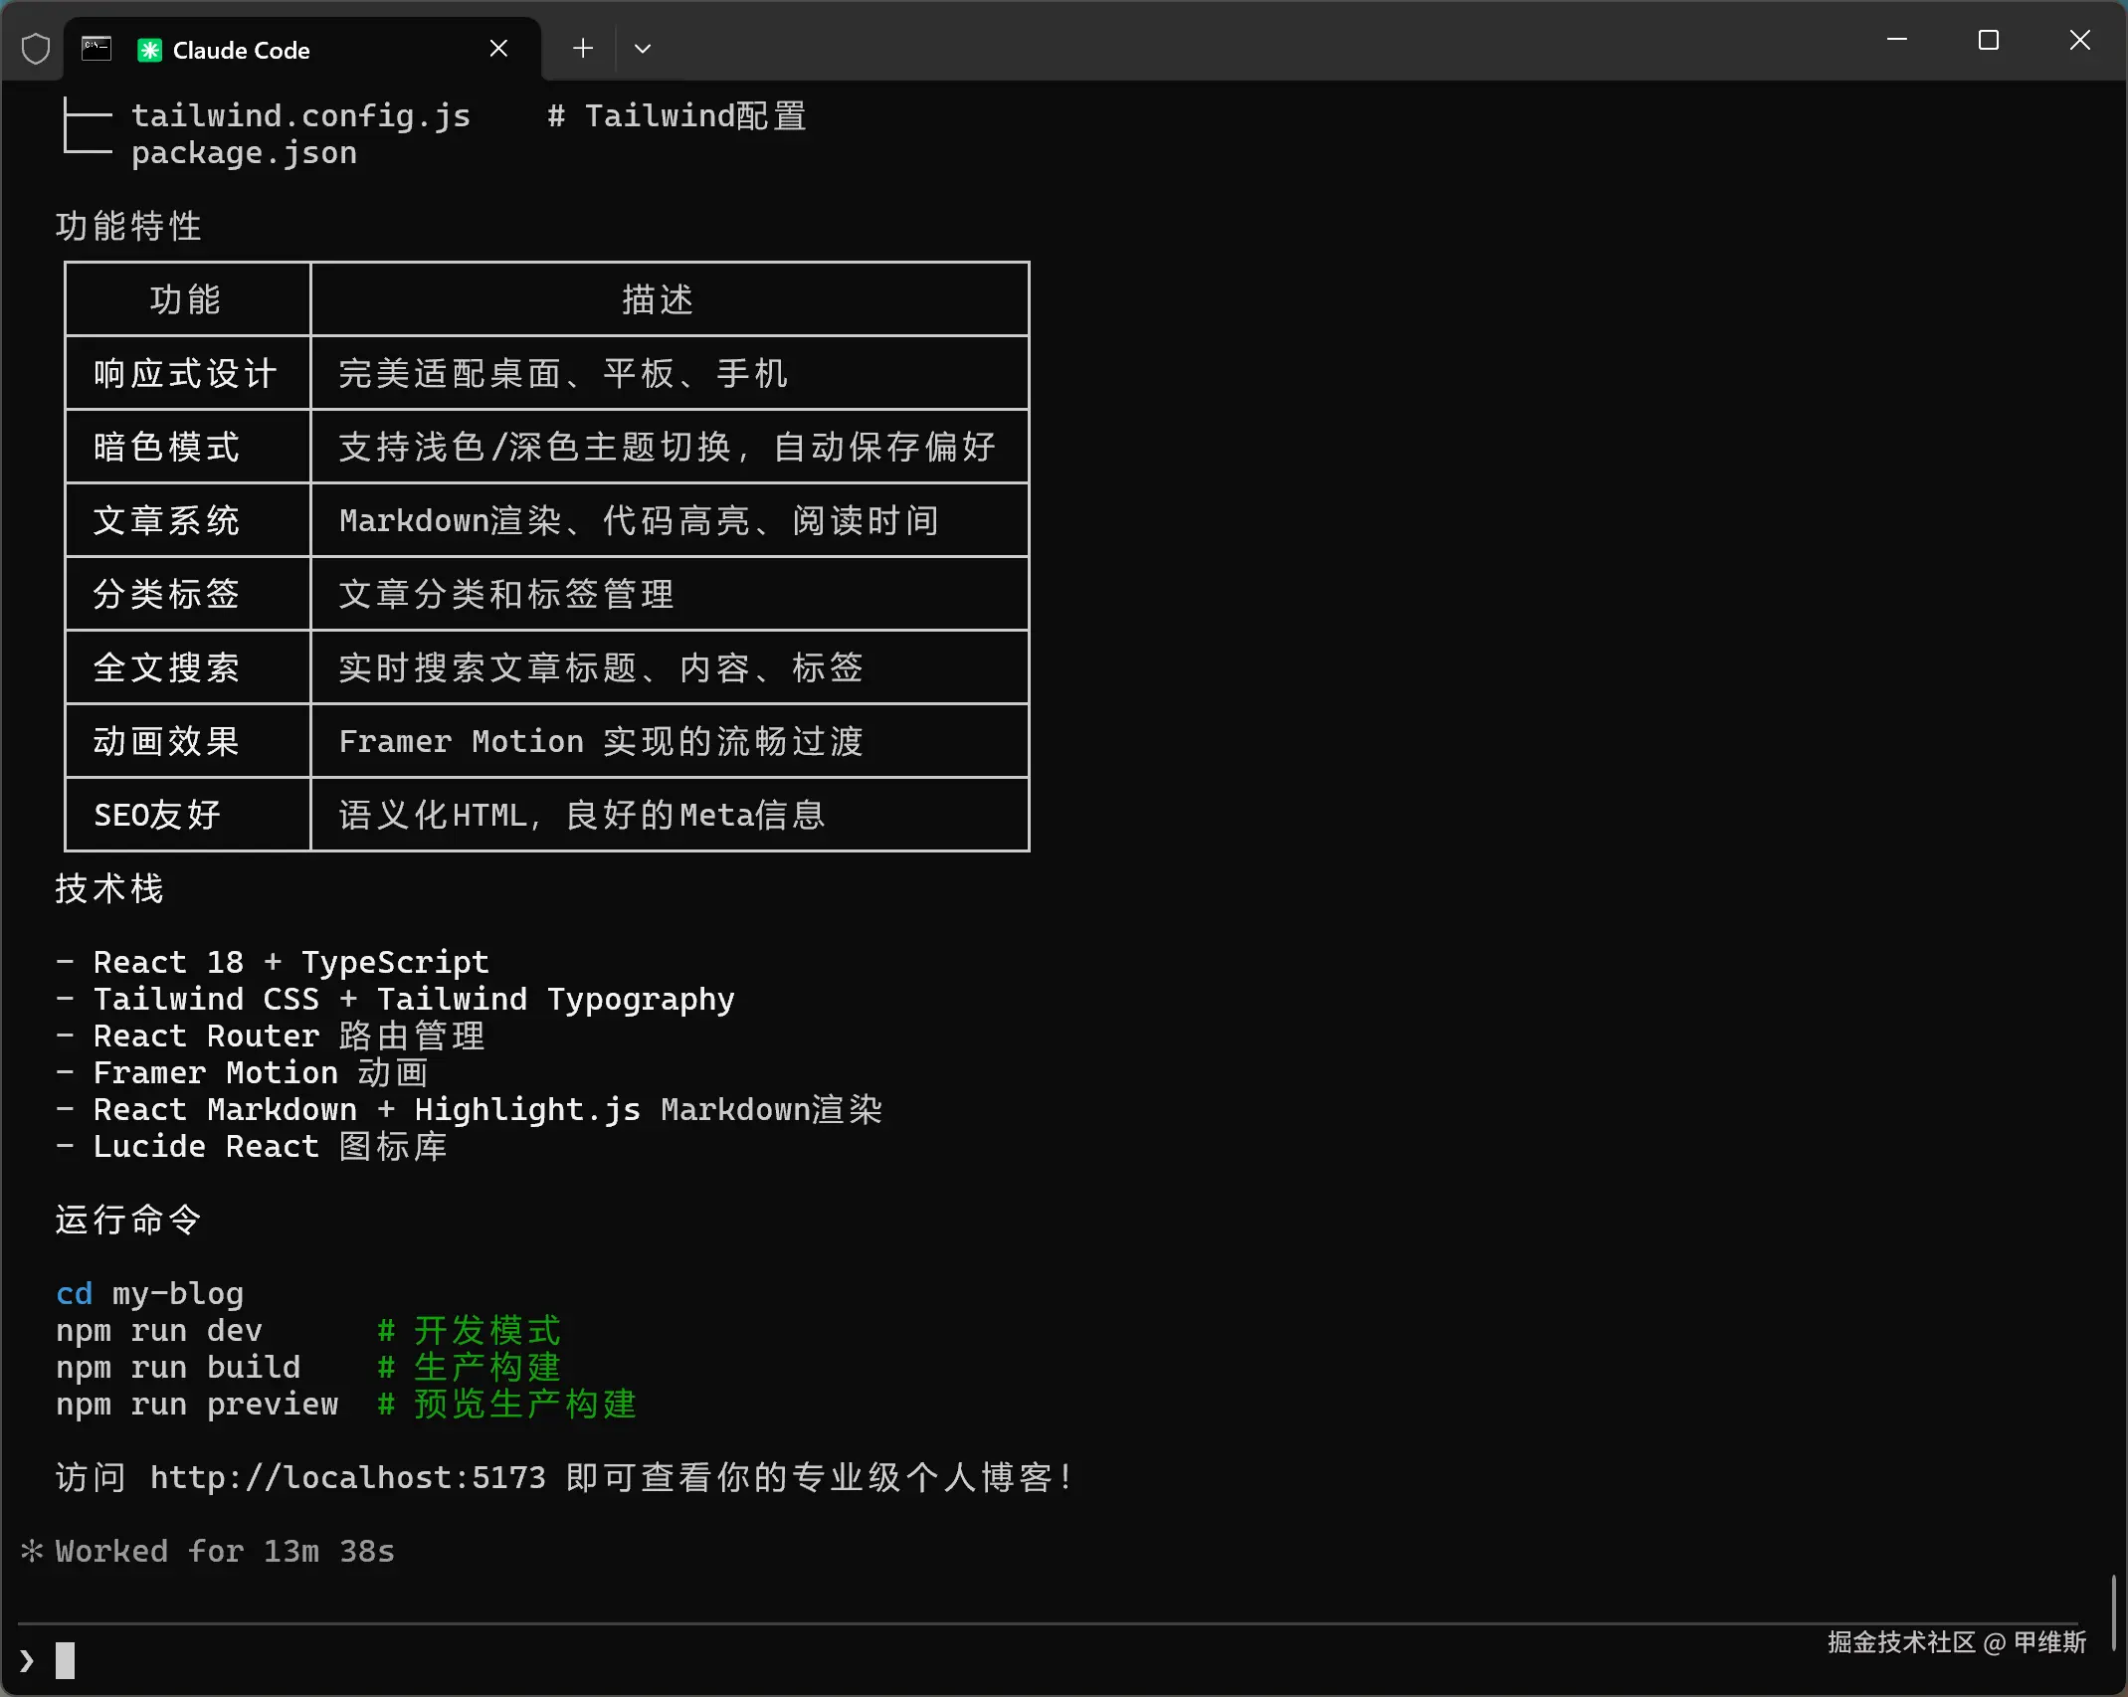Image resolution: width=2128 pixels, height=1697 pixels.
Task: Click the shield icon in title bar
Action: pos(36,49)
